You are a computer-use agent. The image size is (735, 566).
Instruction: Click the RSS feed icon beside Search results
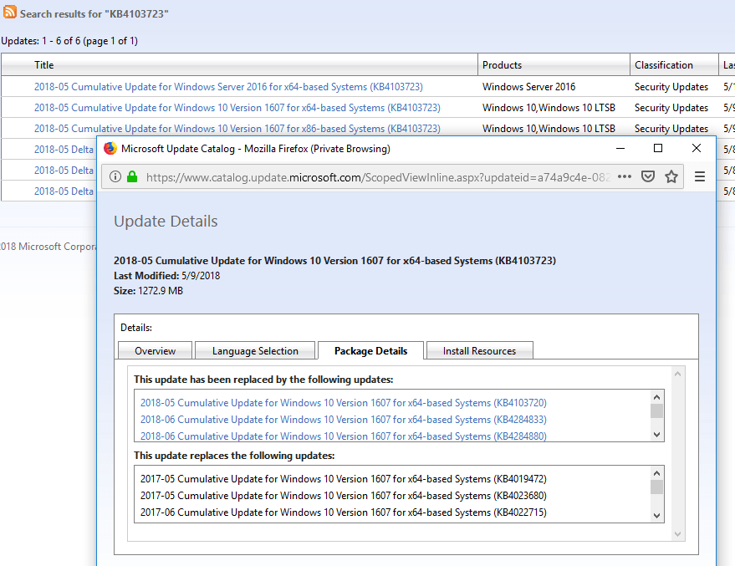pos(10,13)
